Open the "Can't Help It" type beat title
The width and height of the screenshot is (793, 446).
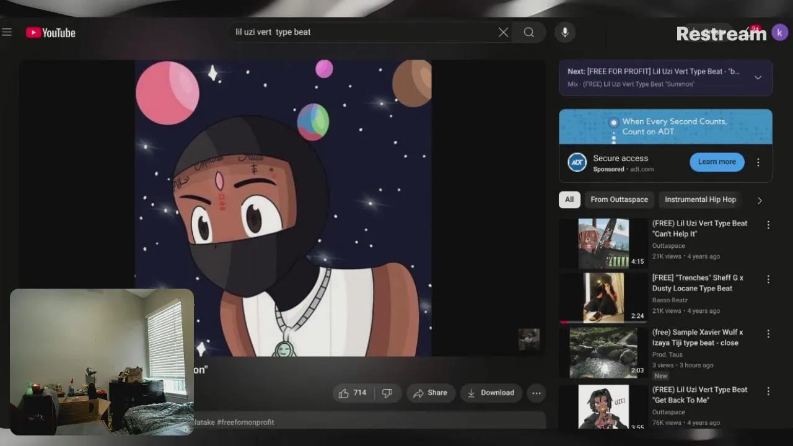pos(699,229)
